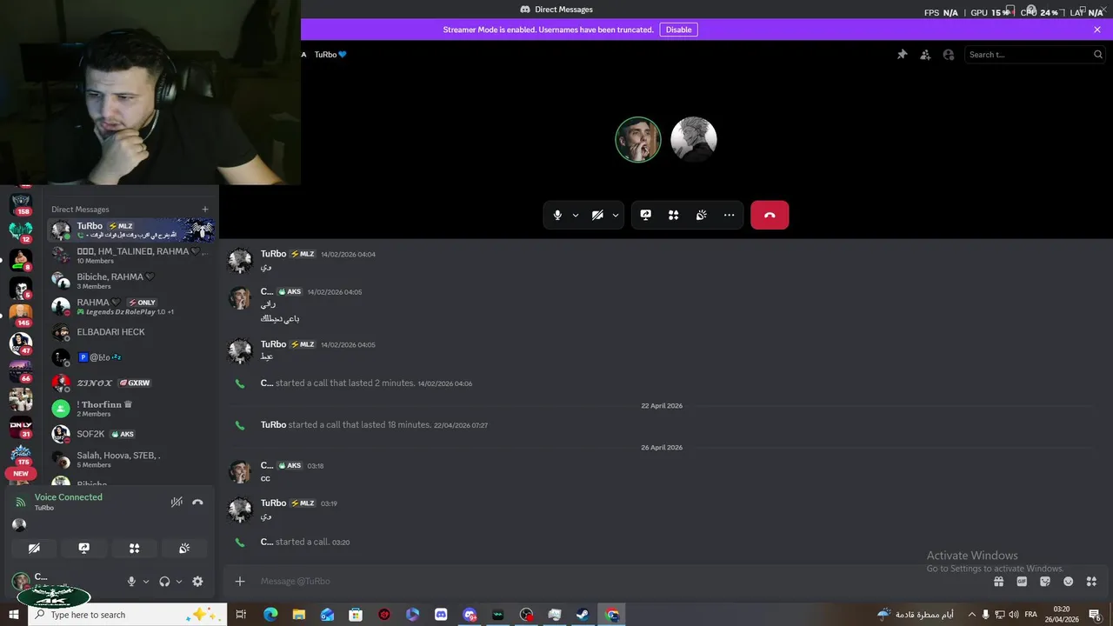Viewport: 1113px width, 626px height.
Task: Hang up with the red disconnect button
Action: [x=770, y=215]
